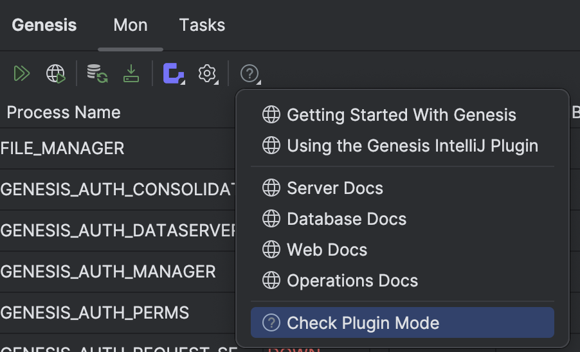Open the purple Genesis logo dropdown

174,73
